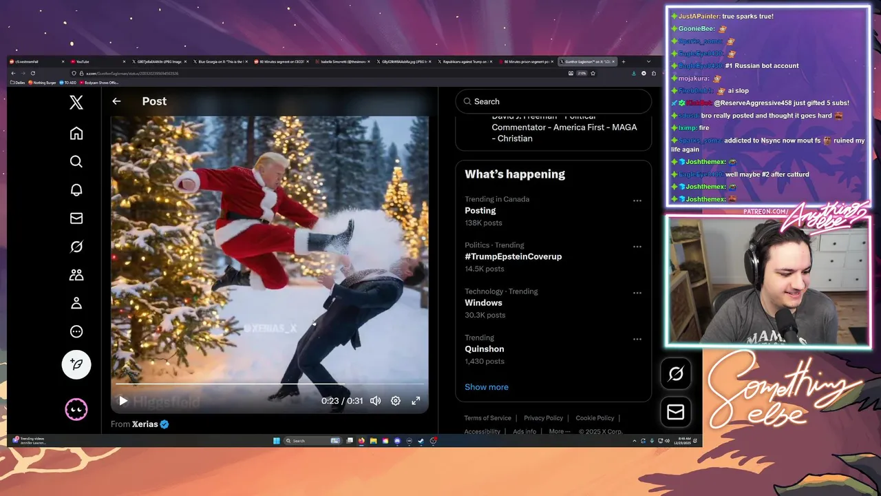The image size is (881, 496).
Task: Open floating Messages button at bottom right
Action: [x=676, y=412]
